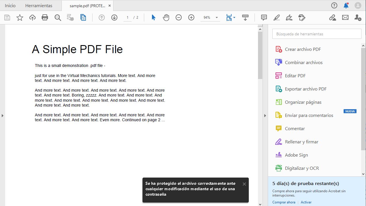Select the arrow selection tool
The height and width of the screenshot is (206, 366).
point(153,18)
